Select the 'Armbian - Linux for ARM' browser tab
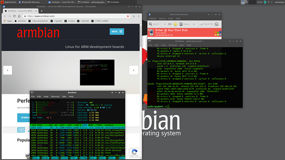The height and width of the screenshot is (160, 285). (x=20, y=11)
